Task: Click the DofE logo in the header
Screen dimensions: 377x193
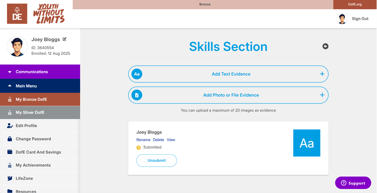Action: [17, 14]
